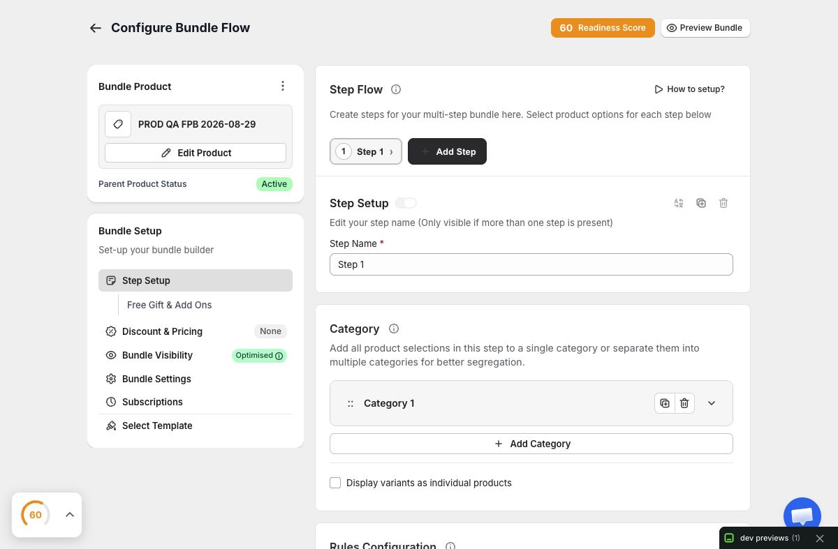Go back using the arrow beside Configure Bundle Flow
This screenshot has width=838, height=549.
[96, 28]
